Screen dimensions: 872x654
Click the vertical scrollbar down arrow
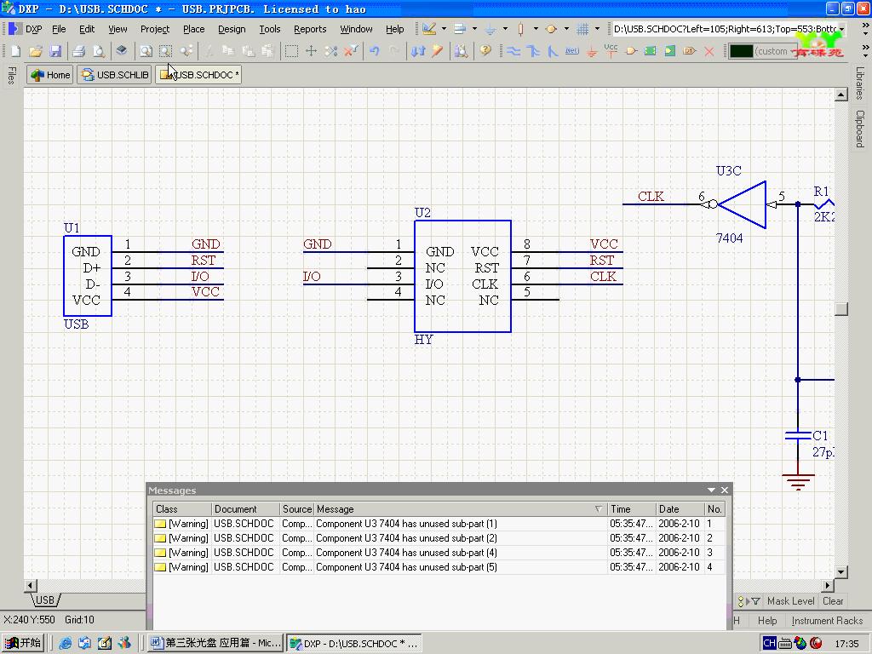point(840,571)
